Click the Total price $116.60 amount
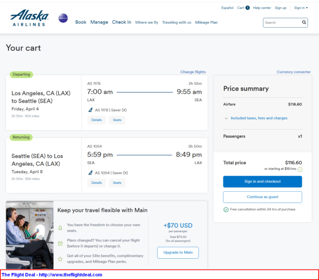Image resolution: width=319 pixels, height=280 pixels. (293, 163)
